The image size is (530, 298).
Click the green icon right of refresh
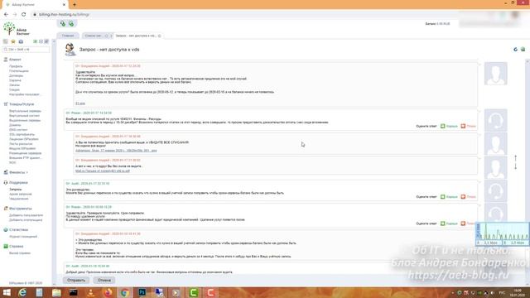point(523,50)
